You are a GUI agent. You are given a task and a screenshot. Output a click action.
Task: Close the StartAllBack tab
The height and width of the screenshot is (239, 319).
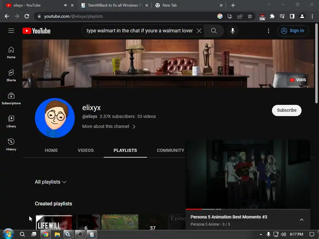click(147, 5)
